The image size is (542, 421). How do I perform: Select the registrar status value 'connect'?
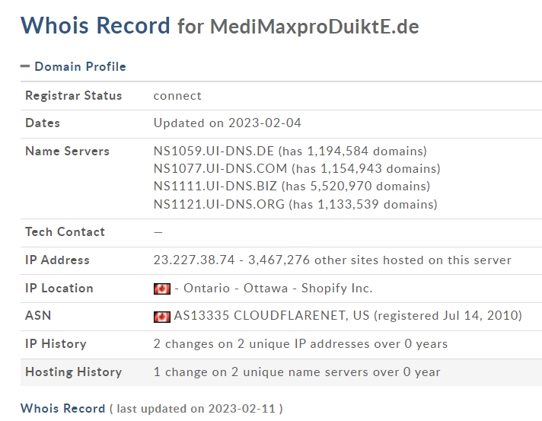click(x=177, y=96)
